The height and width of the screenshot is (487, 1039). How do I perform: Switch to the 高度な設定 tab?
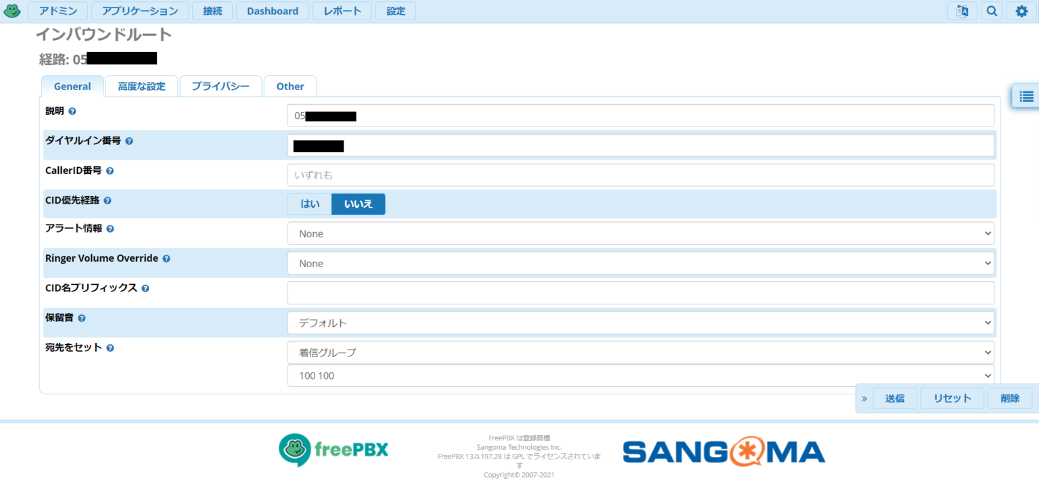pyautogui.click(x=141, y=86)
